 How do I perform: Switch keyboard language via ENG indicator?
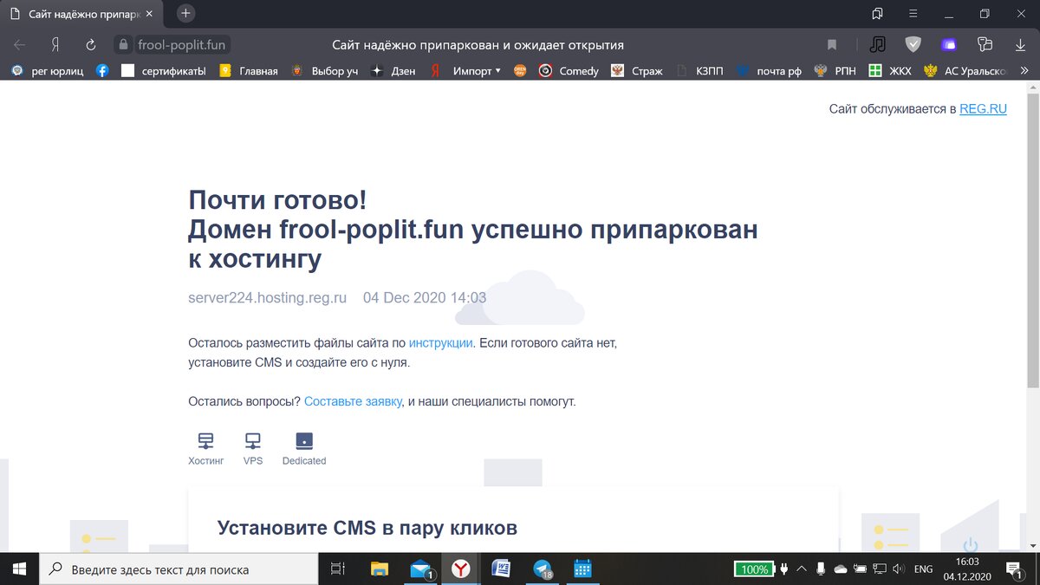[x=923, y=569]
